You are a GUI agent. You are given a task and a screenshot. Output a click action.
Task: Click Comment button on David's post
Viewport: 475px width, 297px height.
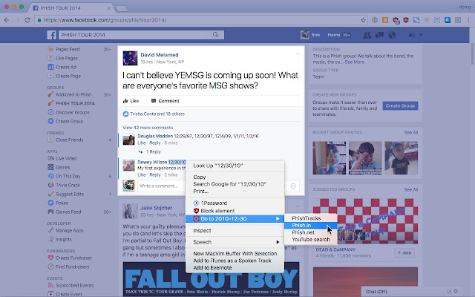pyautogui.click(x=165, y=101)
